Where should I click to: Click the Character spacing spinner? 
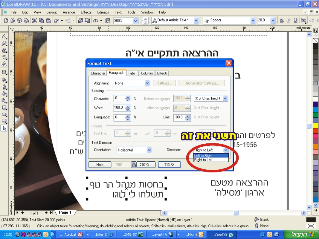click(x=128, y=99)
